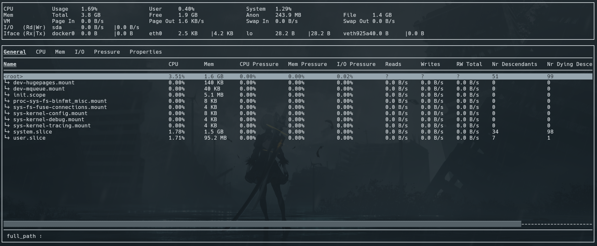Expand the system.slice tree arrow
Viewport: 597px width, 246px height.
click(x=7, y=132)
